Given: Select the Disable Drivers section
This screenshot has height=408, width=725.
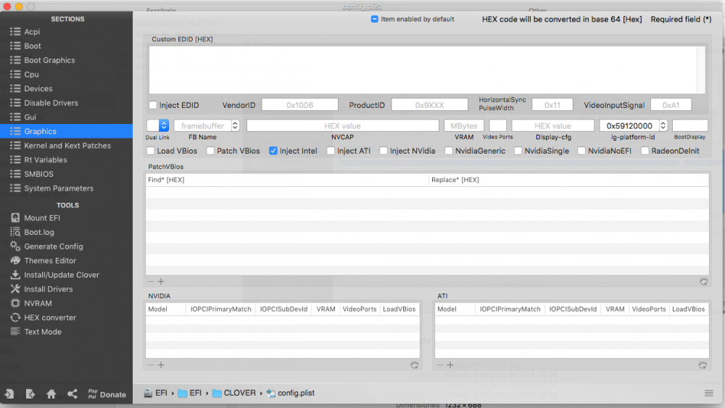Looking at the screenshot, I should [66, 103].
